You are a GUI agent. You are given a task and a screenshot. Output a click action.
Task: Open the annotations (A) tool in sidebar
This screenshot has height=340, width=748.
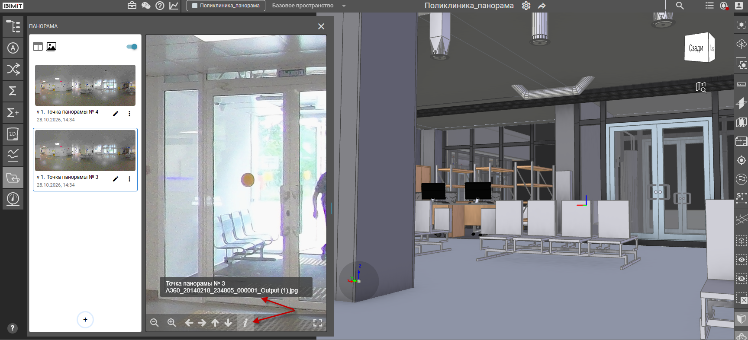(13, 48)
